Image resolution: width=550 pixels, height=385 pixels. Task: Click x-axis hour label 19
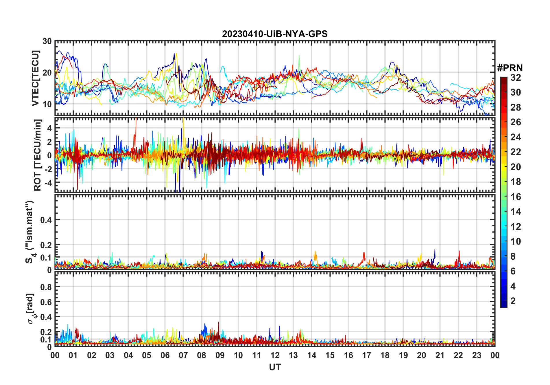(x=403, y=355)
